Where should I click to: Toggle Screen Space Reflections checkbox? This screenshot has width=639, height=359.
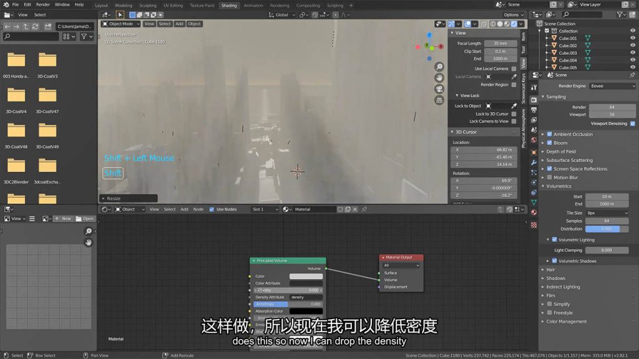549,168
